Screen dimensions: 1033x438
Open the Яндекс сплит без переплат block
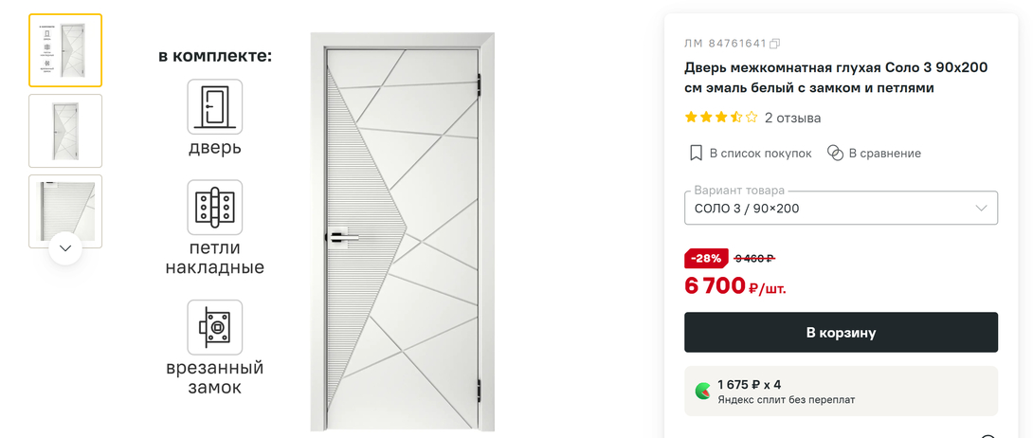pos(841,391)
